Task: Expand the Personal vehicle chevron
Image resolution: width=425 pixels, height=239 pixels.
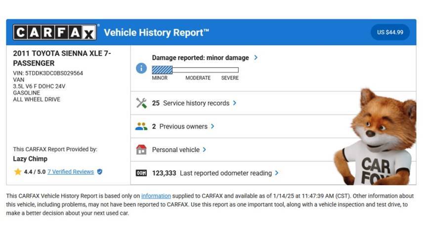Action: click(x=205, y=150)
